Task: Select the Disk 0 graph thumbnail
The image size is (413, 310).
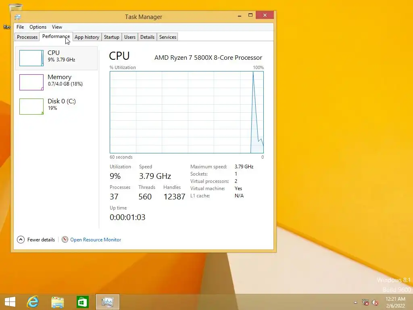Action: point(31,107)
